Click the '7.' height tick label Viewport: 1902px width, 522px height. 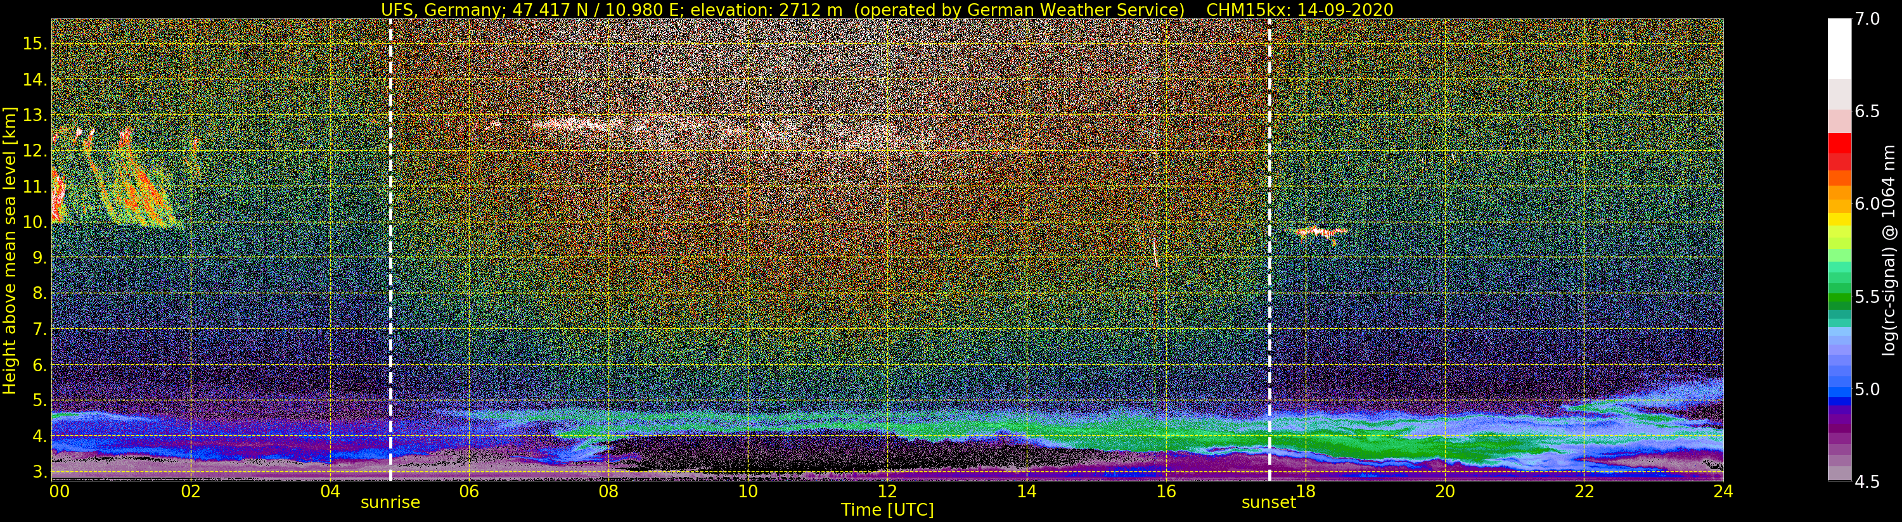click(x=39, y=329)
